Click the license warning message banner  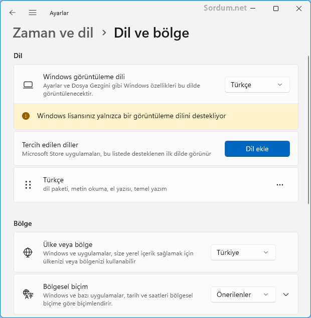156,116
